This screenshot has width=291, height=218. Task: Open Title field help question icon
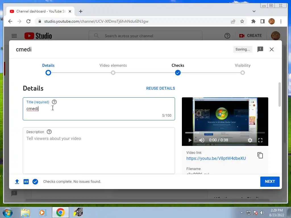pos(54,102)
